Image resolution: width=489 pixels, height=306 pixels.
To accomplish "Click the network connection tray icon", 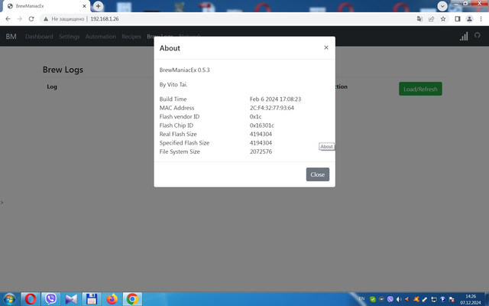I will point(433,299).
